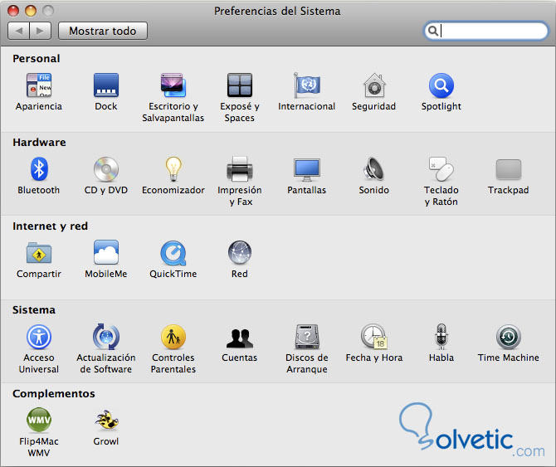Close the Preferencias del Sistema window
Screen dimensions: 556x467
tap(13, 11)
